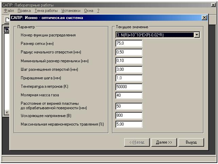Close the Ионно-оптическая система dialog

[204, 18]
